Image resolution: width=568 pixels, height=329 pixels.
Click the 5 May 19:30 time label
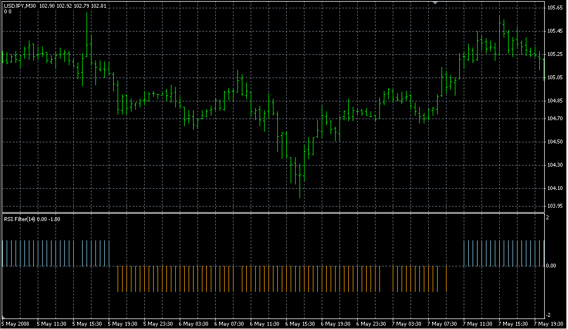point(123,324)
